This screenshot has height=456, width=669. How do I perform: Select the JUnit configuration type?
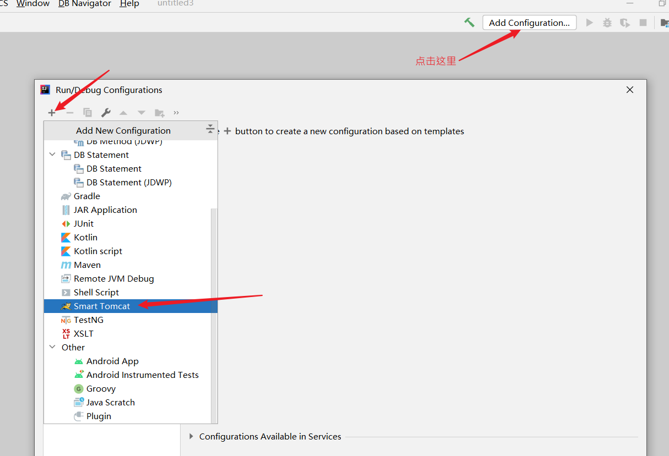pyautogui.click(x=84, y=224)
